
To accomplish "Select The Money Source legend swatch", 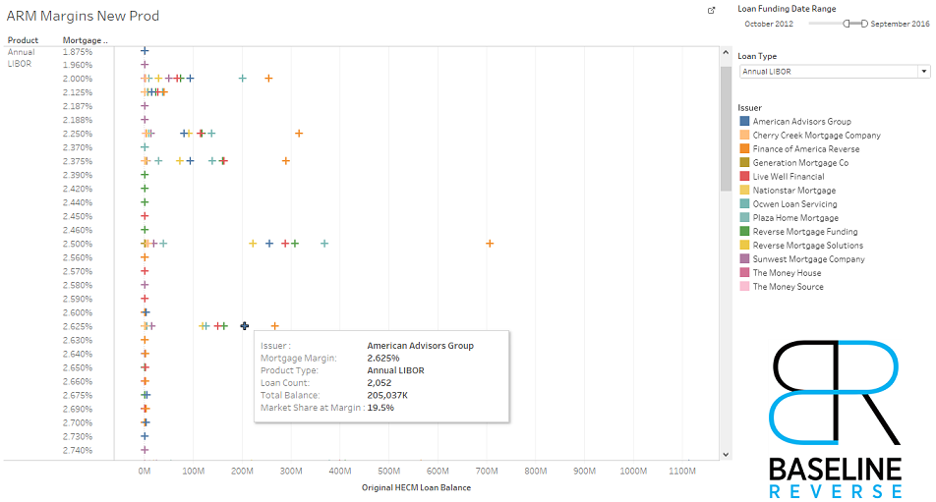I will pyautogui.click(x=744, y=286).
